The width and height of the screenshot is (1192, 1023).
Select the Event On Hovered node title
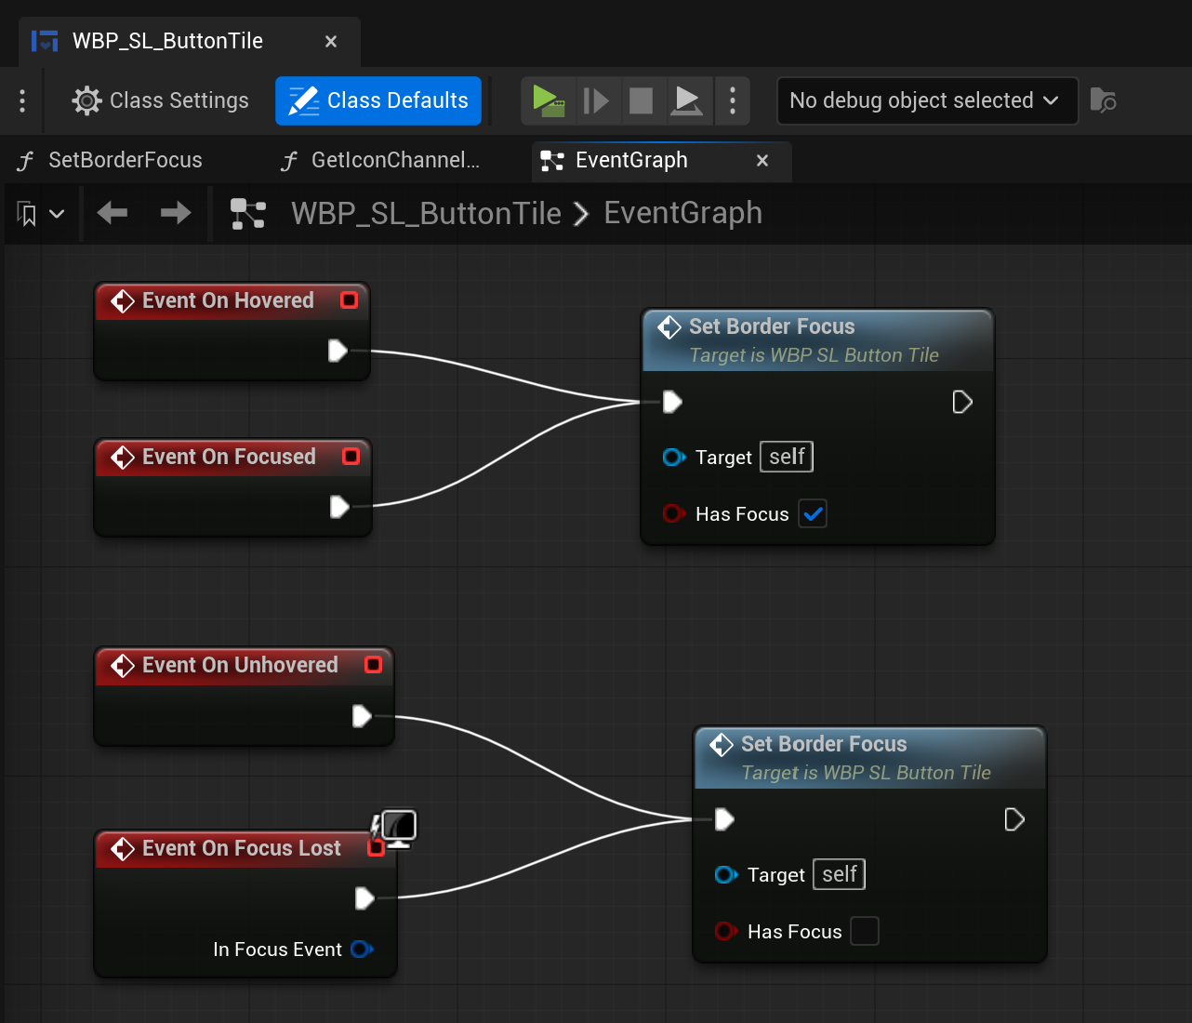[228, 300]
